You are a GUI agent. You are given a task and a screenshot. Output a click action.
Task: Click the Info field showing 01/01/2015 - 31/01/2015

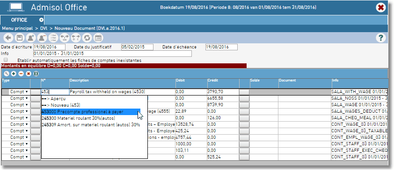click(112, 54)
